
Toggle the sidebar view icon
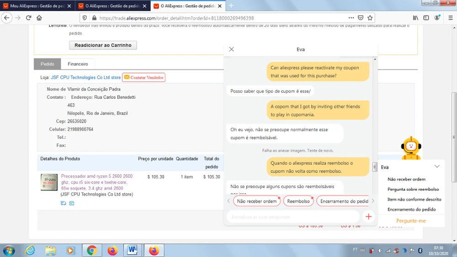(x=426, y=18)
